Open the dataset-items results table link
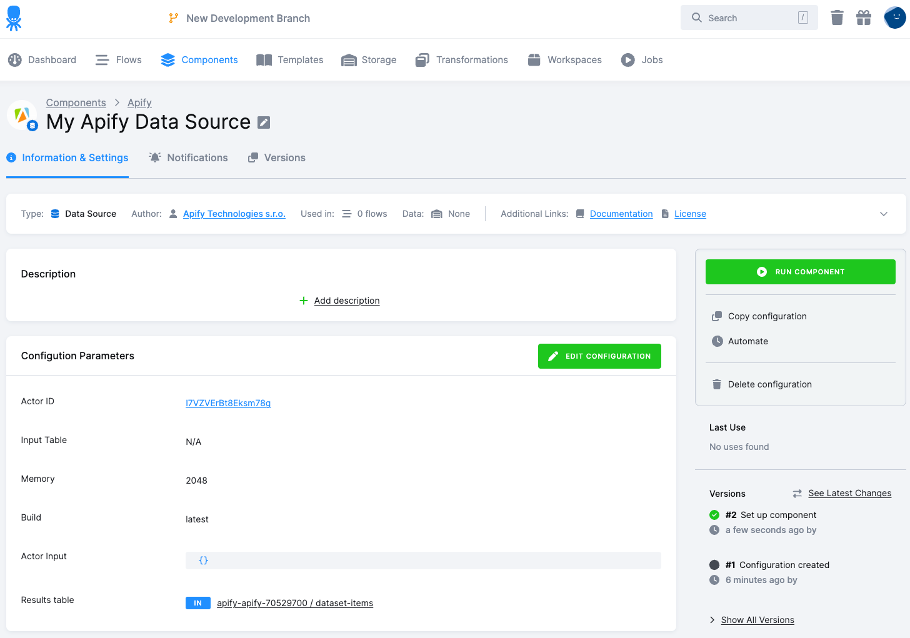 (x=294, y=603)
